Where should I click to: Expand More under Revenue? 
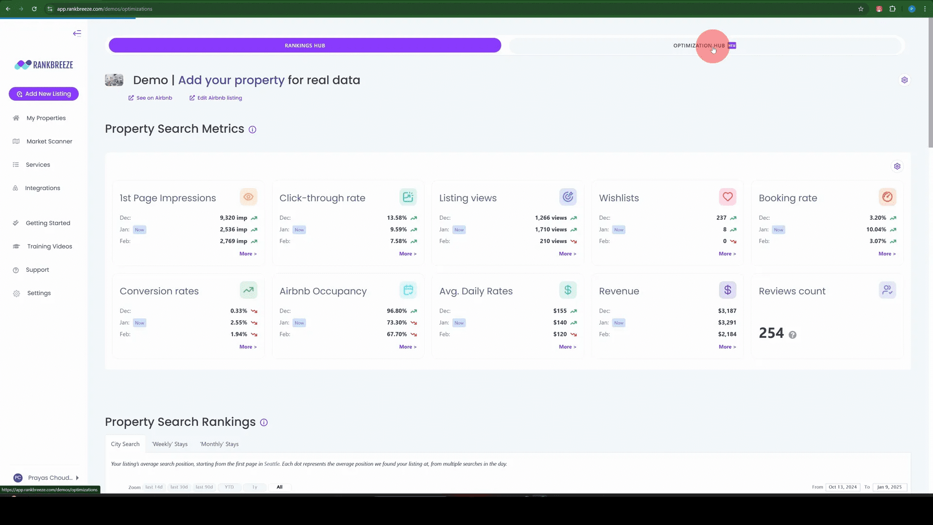tap(727, 347)
